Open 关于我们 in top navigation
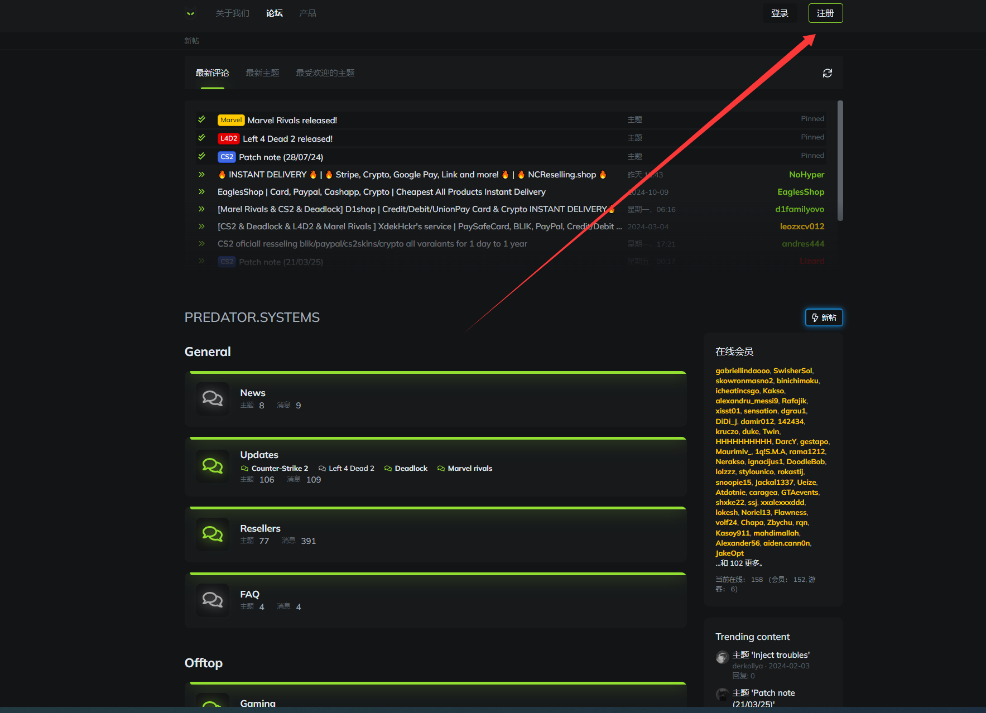 pyautogui.click(x=233, y=13)
